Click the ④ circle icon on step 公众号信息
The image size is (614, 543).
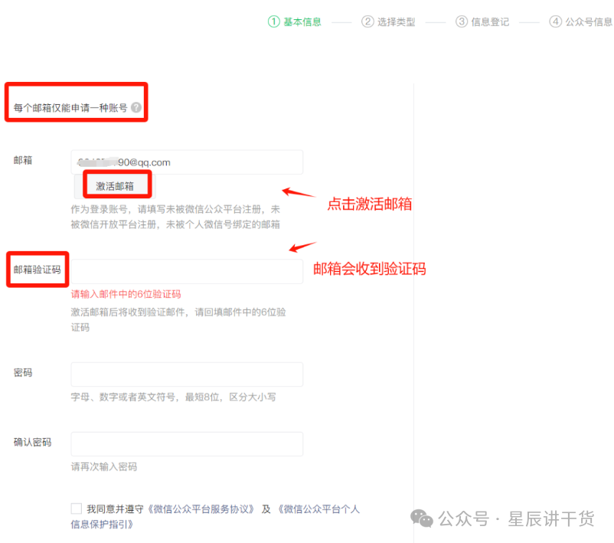coord(555,22)
